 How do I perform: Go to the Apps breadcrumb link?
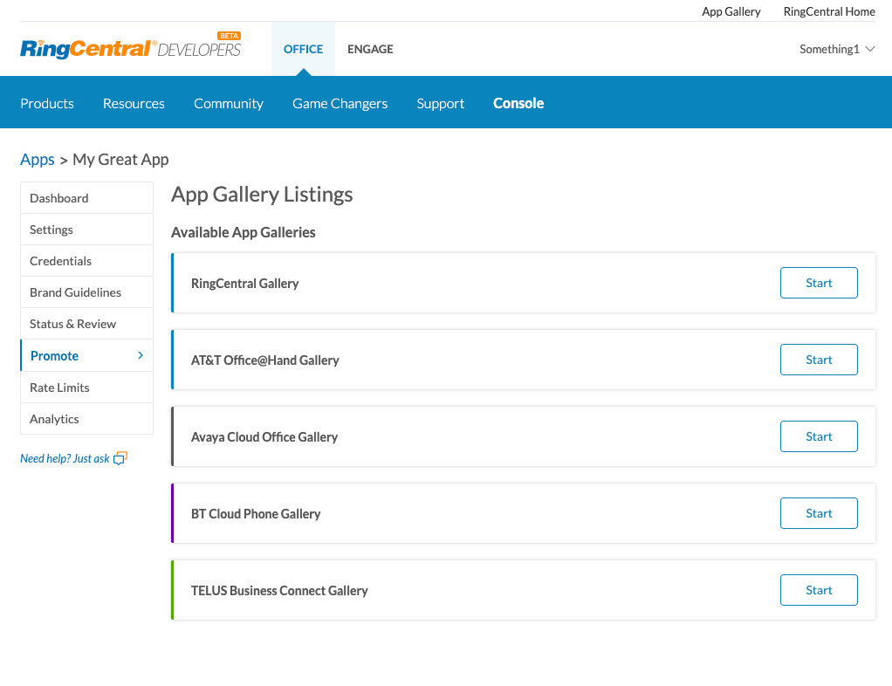point(38,159)
